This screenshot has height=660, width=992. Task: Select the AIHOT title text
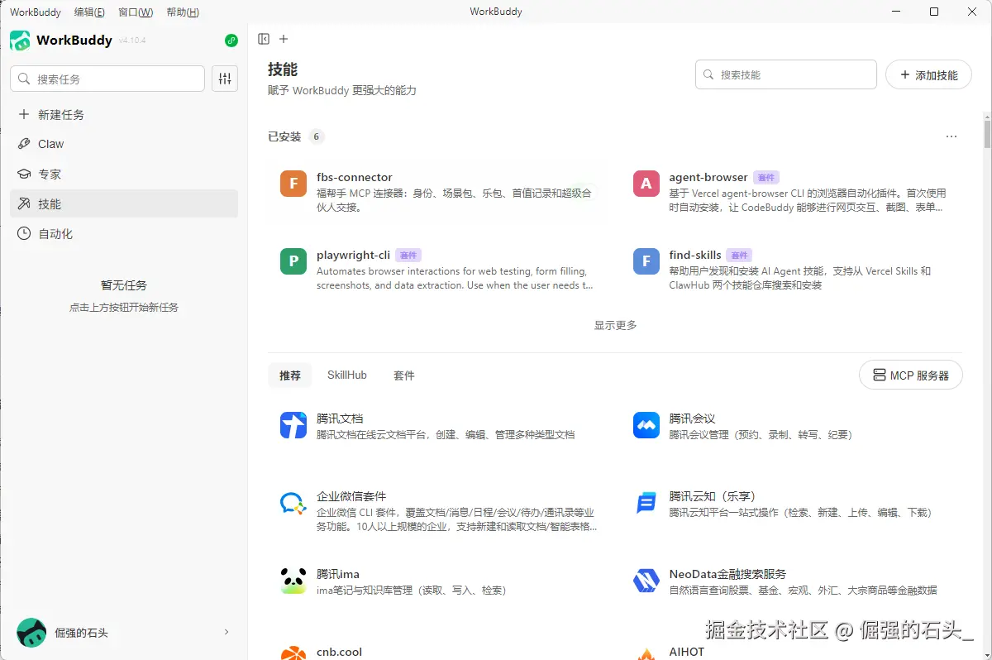[687, 652]
